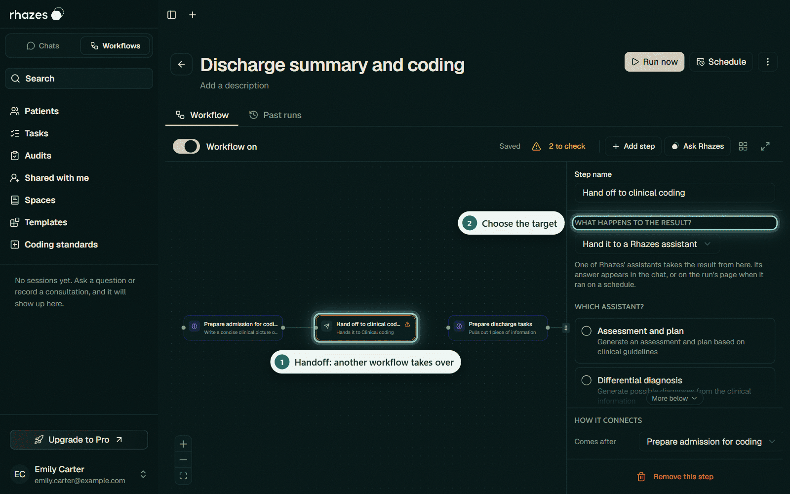
Task: Click the plus new tab icon
Action: click(x=193, y=15)
